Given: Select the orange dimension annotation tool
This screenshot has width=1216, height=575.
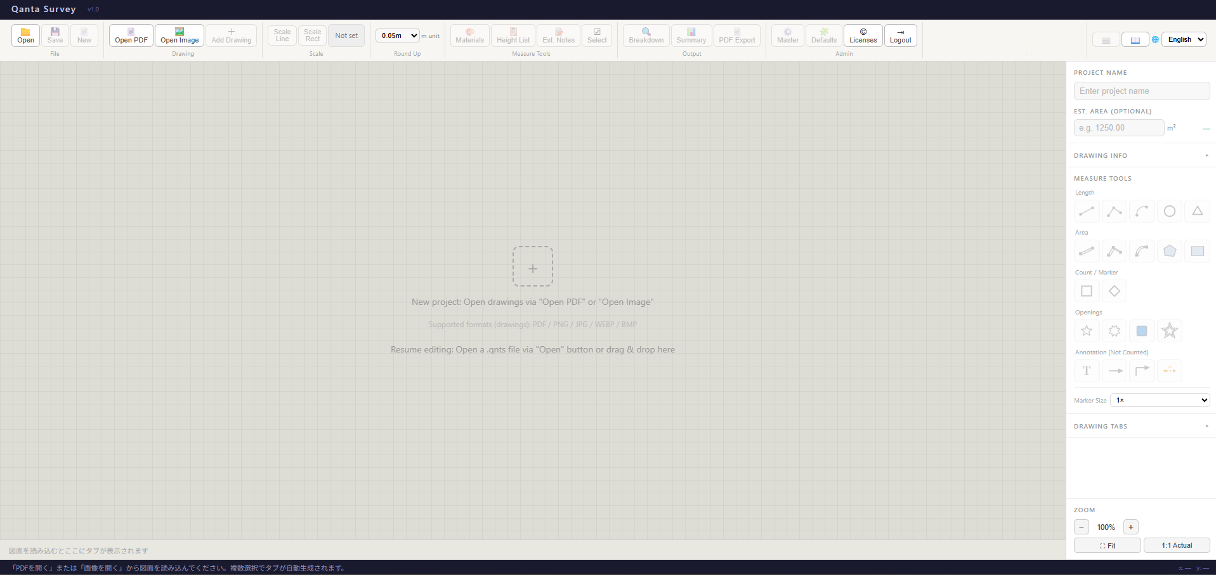Looking at the screenshot, I should 1170,371.
